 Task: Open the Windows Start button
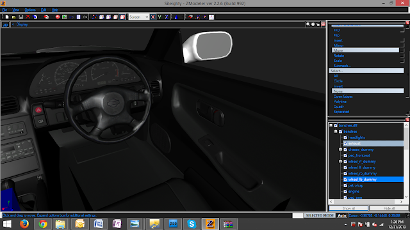pos(7,224)
